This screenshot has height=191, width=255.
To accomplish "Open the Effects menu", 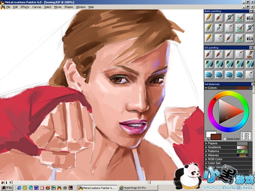I will [x=25, y=7].
